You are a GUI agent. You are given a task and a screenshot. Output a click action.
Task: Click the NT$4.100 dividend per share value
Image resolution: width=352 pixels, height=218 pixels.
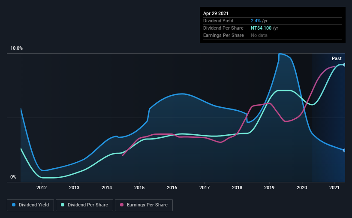[x=261, y=28]
